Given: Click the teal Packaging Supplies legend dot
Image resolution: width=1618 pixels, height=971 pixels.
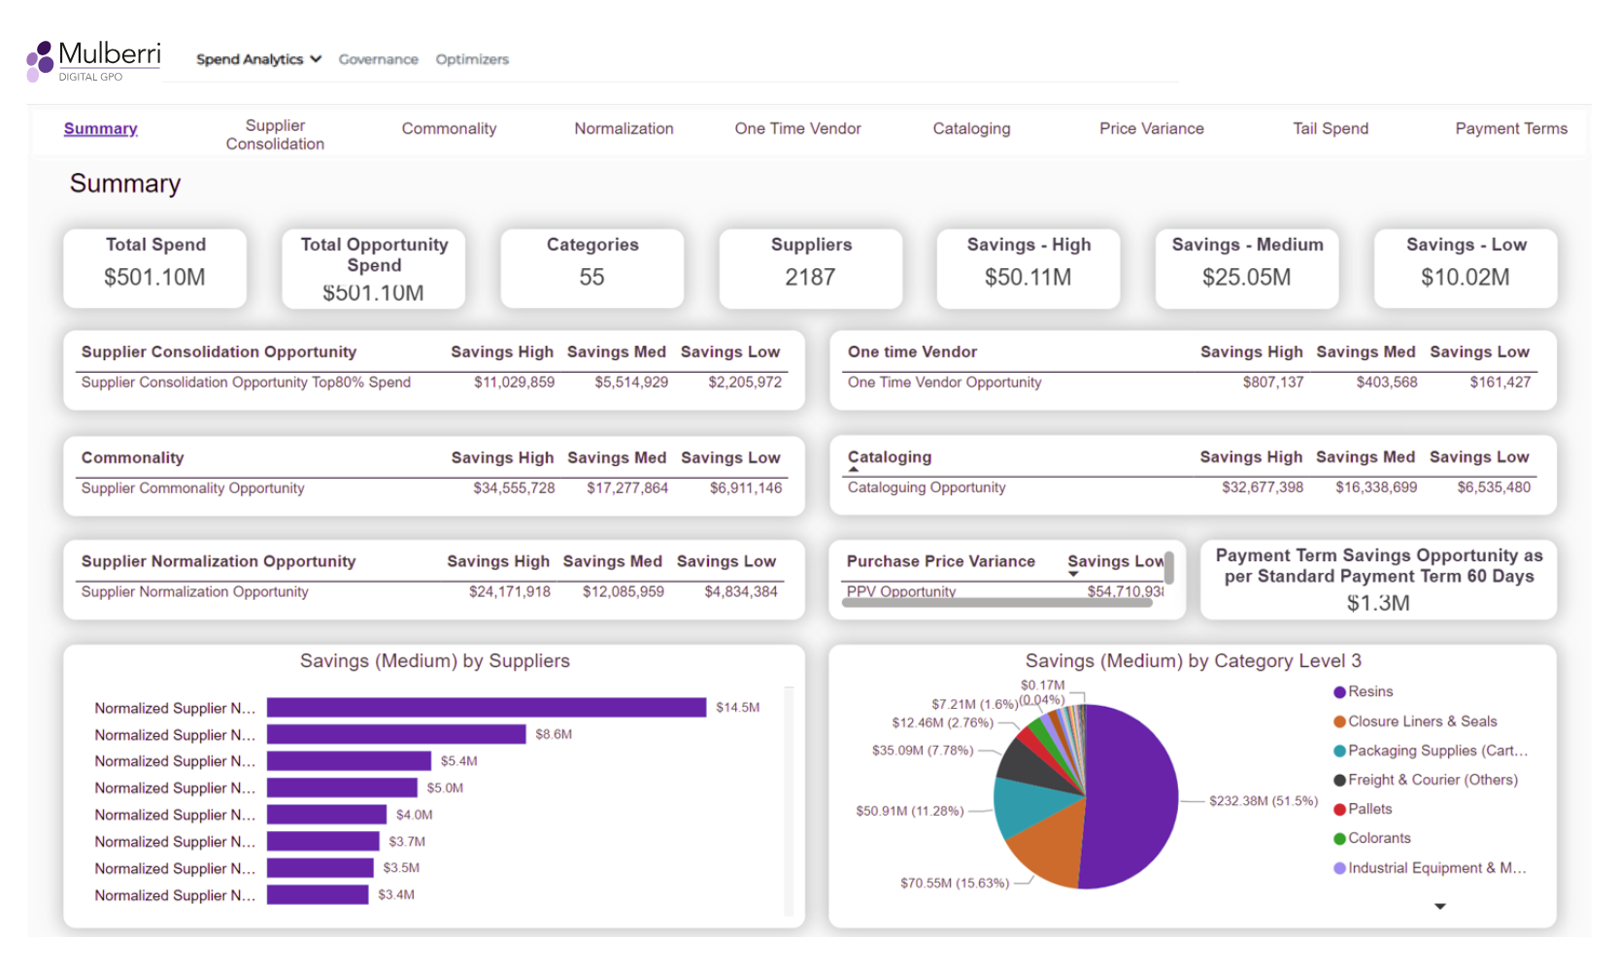Looking at the screenshot, I should pos(1339,752).
